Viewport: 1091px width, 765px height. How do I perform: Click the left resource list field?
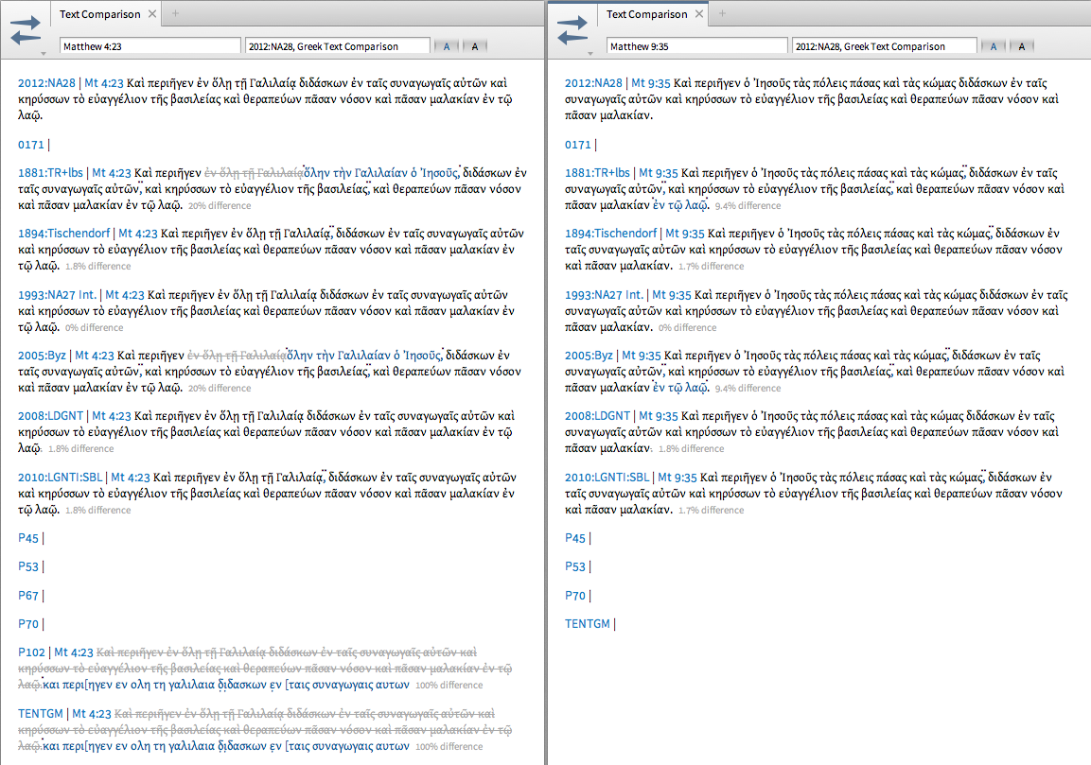[x=338, y=46]
